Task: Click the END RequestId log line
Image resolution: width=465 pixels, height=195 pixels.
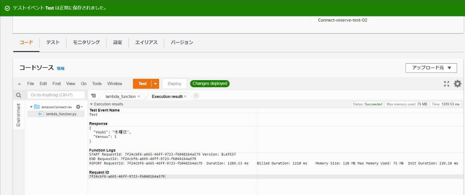Action: (x=142, y=159)
